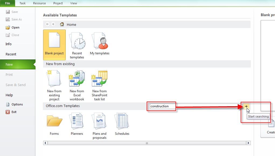Open the Planners template category
This screenshot has height=156, width=275.
[77, 121]
